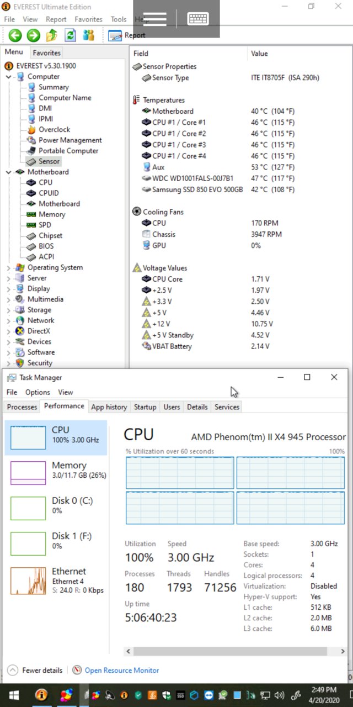This screenshot has width=353, height=707.
Task: Open the ACPI tree item
Action: [46, 257]
